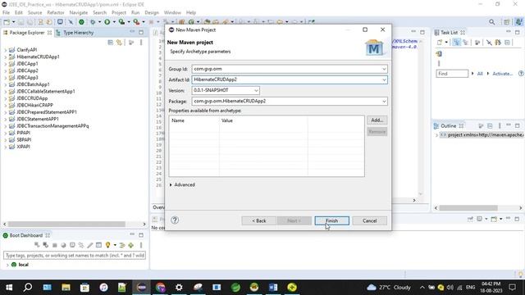Click Package Explorer horizontal scrollbar

click(66, 224)
